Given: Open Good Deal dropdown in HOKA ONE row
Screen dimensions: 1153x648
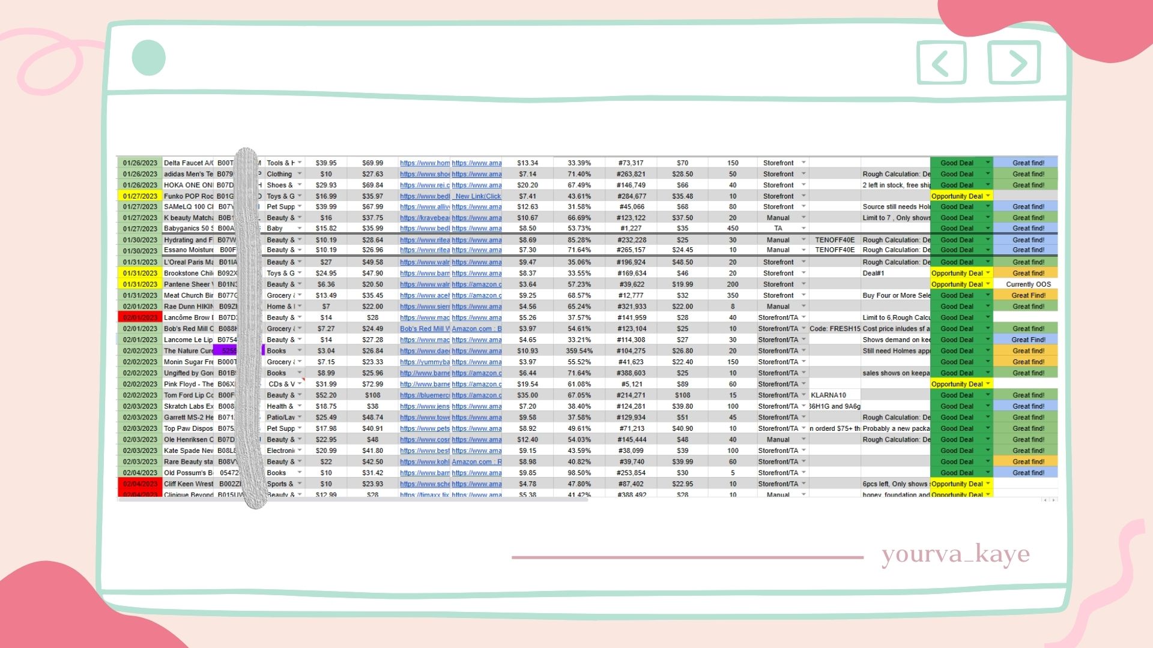Looking at the screenshot, I should [x=988, y=185].
